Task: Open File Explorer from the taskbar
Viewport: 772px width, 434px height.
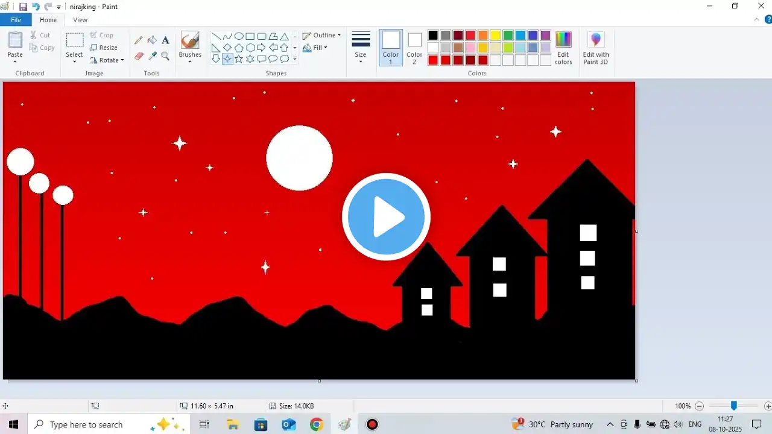Action: coord(233,424)
